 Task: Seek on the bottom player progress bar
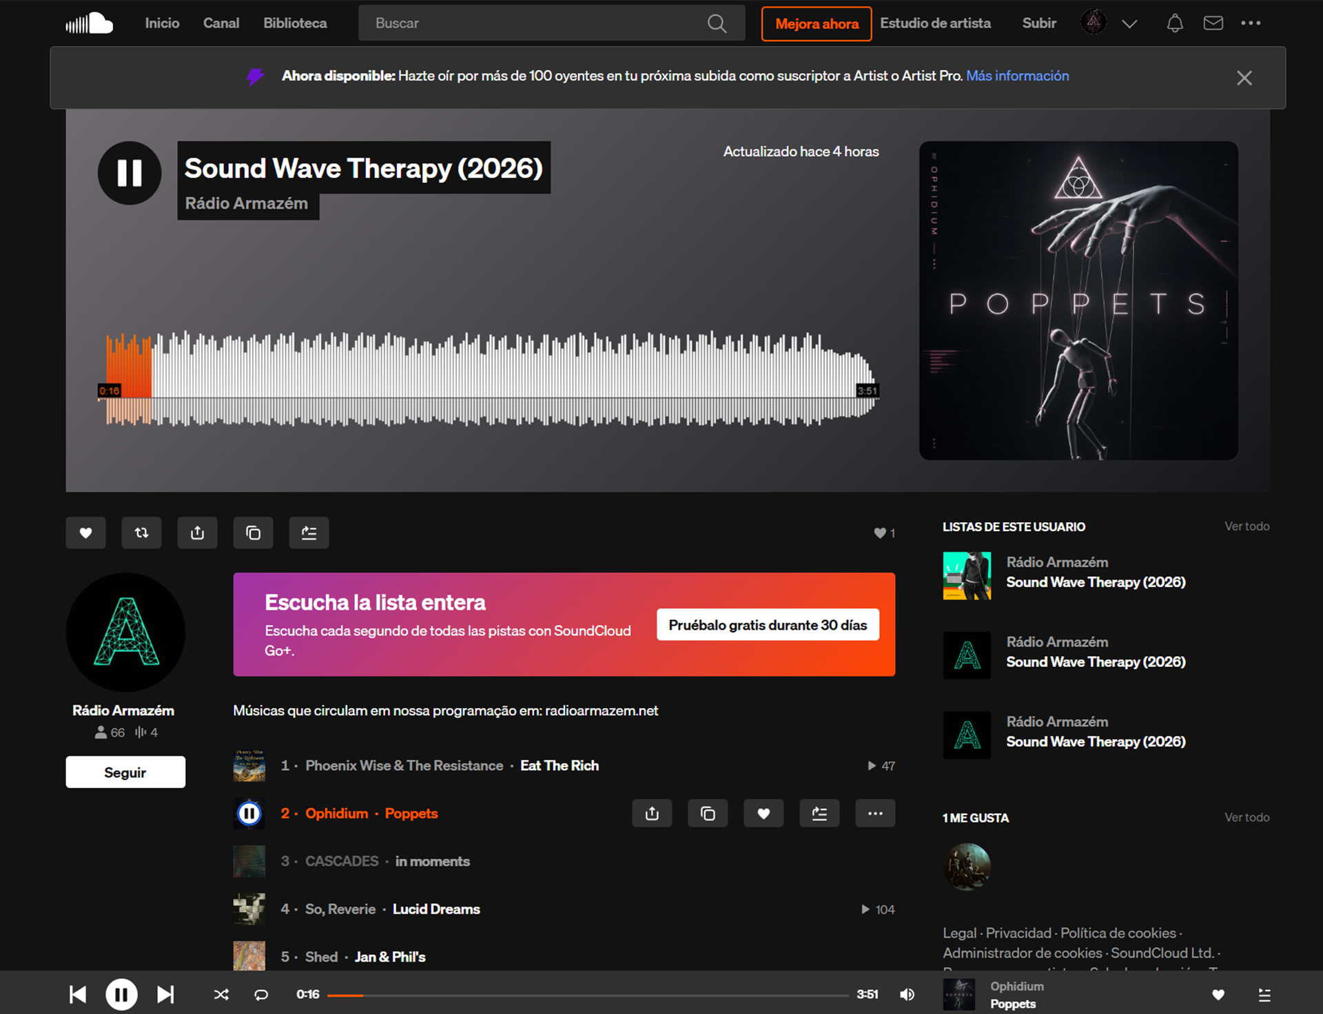[588, 995]
